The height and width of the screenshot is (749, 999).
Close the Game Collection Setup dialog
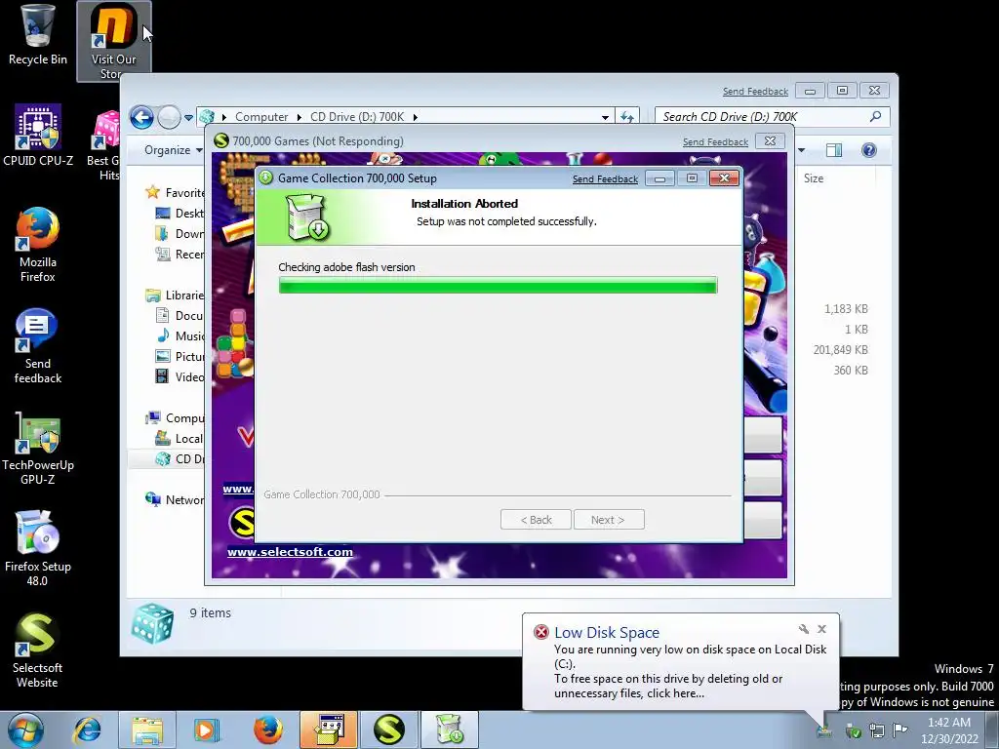tap(725, 178)
